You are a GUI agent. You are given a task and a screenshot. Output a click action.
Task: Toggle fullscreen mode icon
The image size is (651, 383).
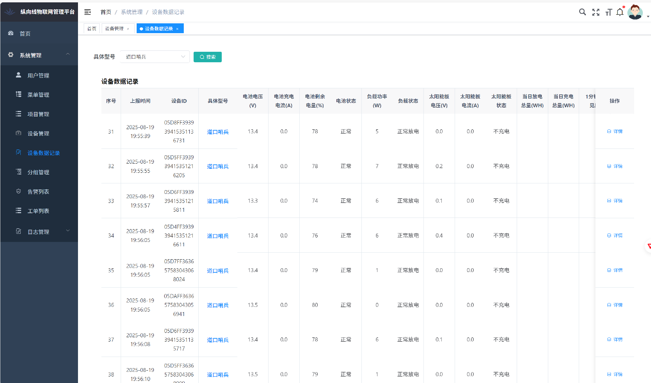click(x=596, y=12)
